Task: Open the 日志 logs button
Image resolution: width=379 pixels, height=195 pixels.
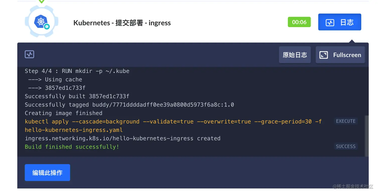Action: [x=340, y=22]
